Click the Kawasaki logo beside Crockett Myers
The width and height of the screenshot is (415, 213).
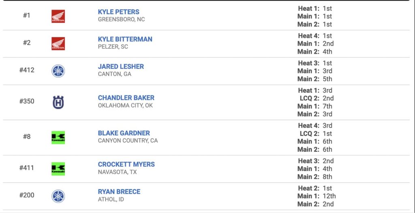click(x=58, y=169)
